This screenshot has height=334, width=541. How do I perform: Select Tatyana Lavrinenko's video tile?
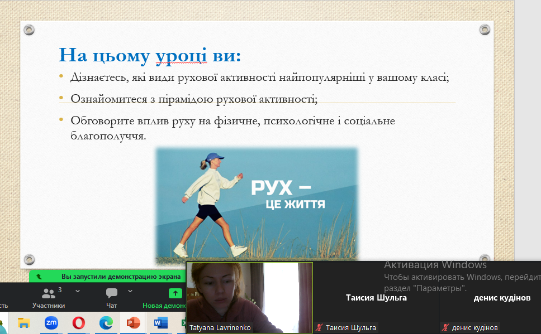click(249, 293)
